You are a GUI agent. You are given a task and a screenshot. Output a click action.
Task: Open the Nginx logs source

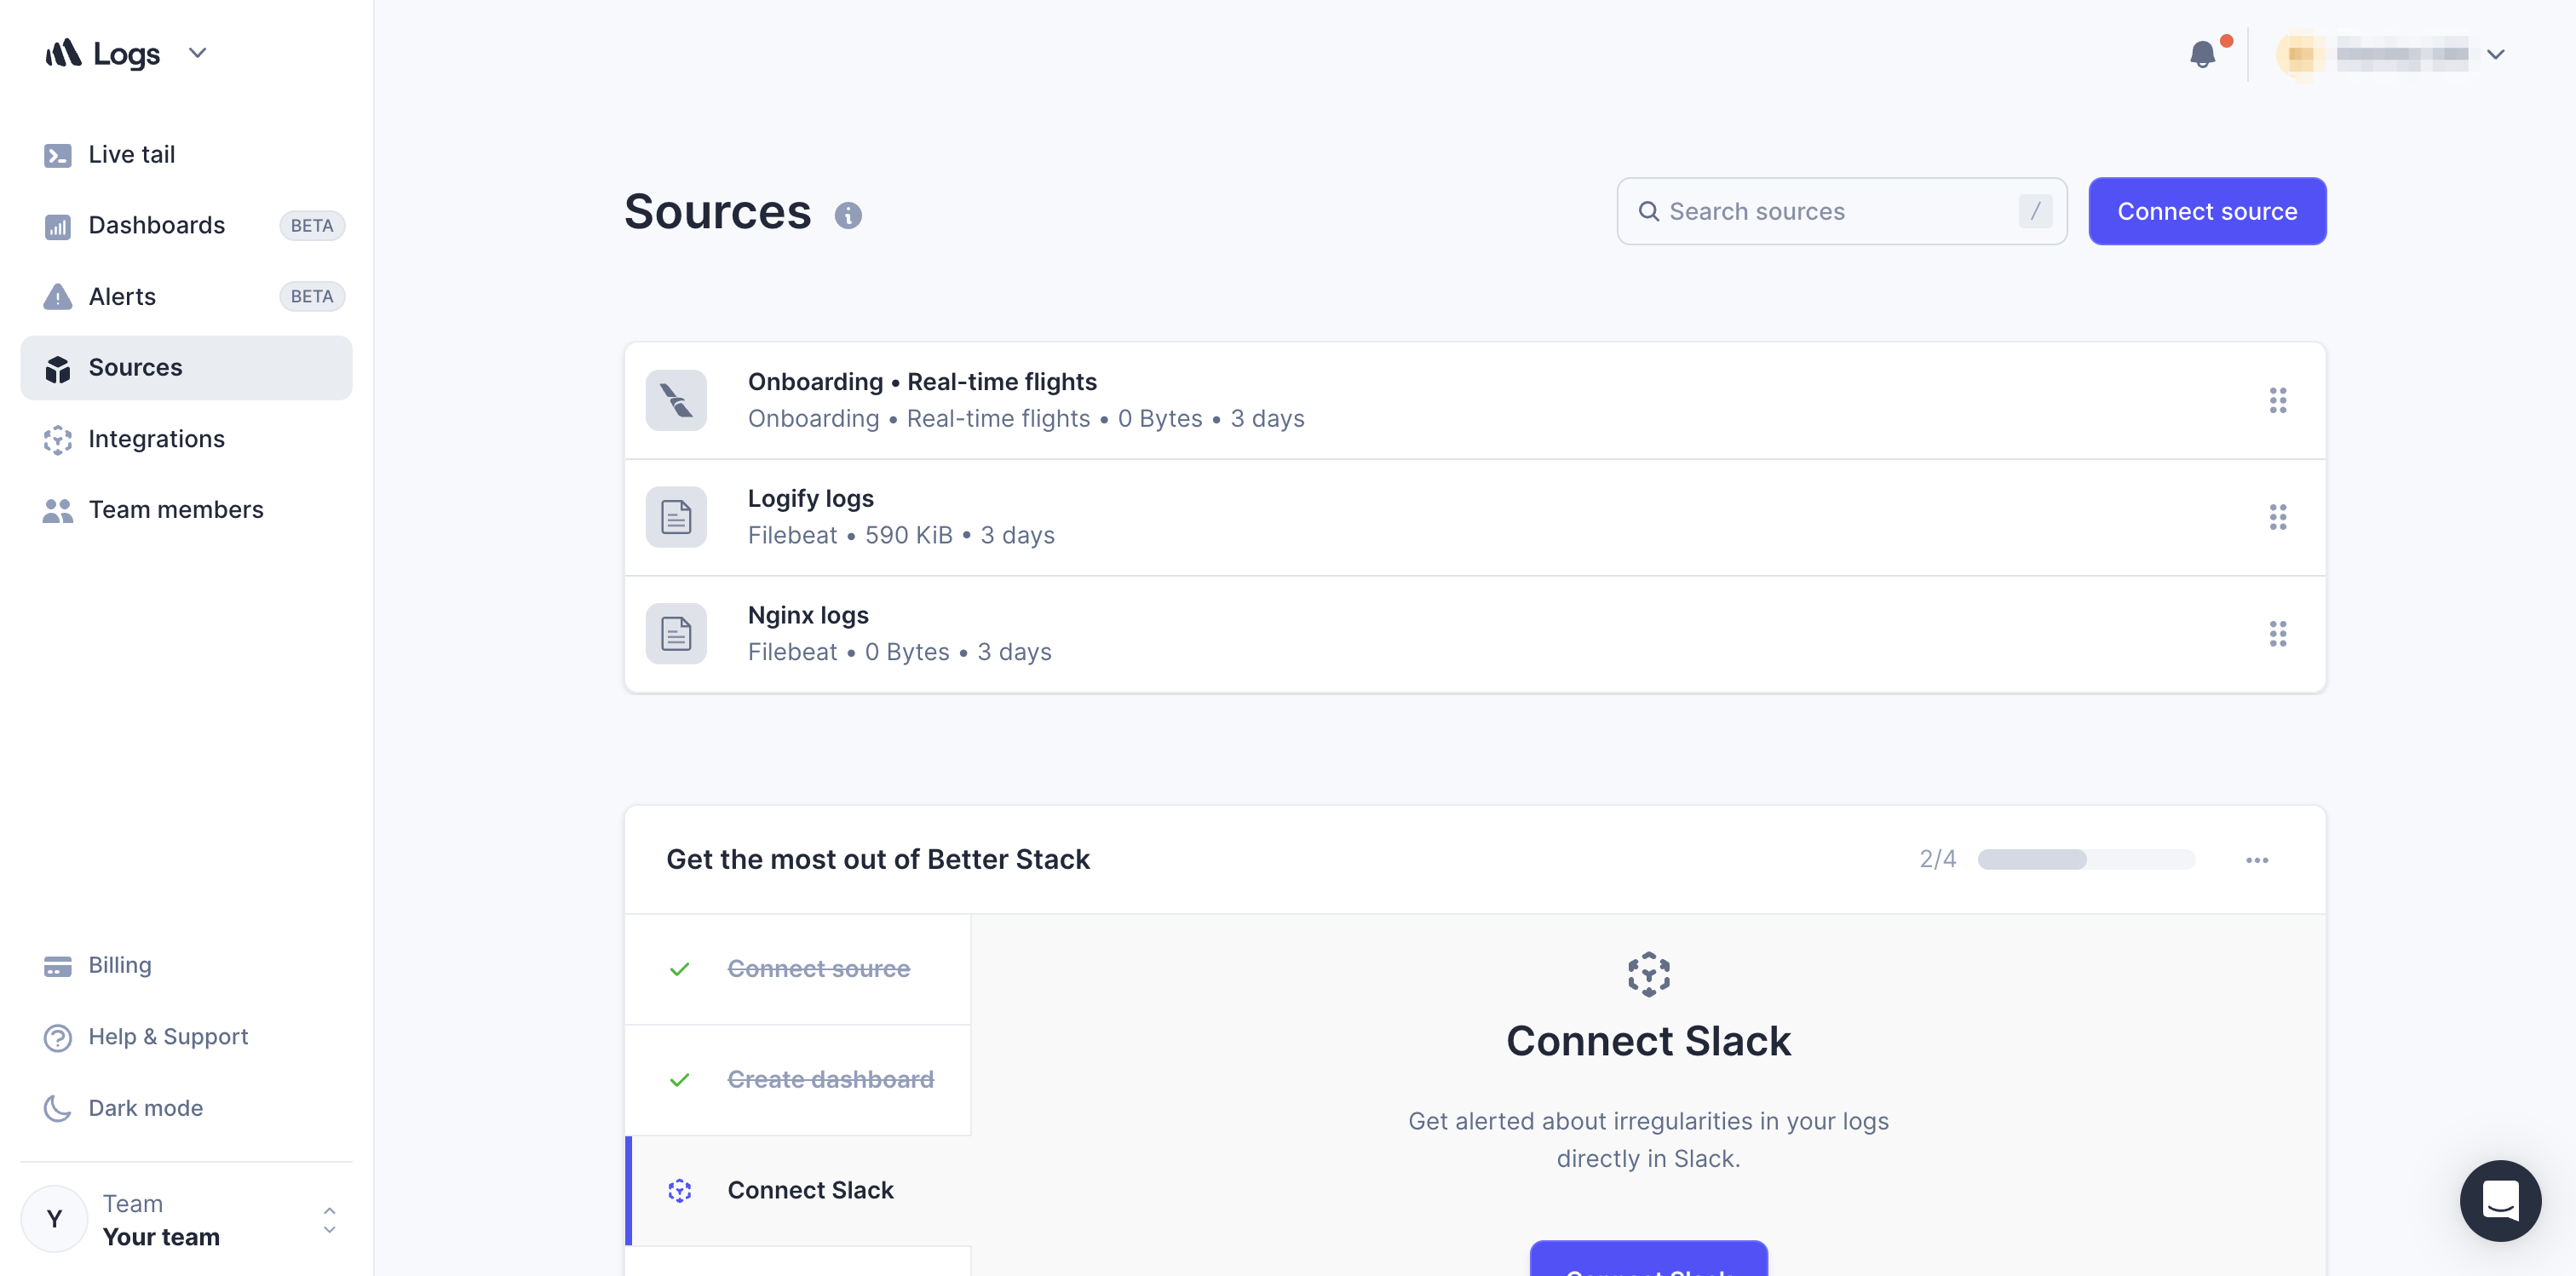(1475, 634)
